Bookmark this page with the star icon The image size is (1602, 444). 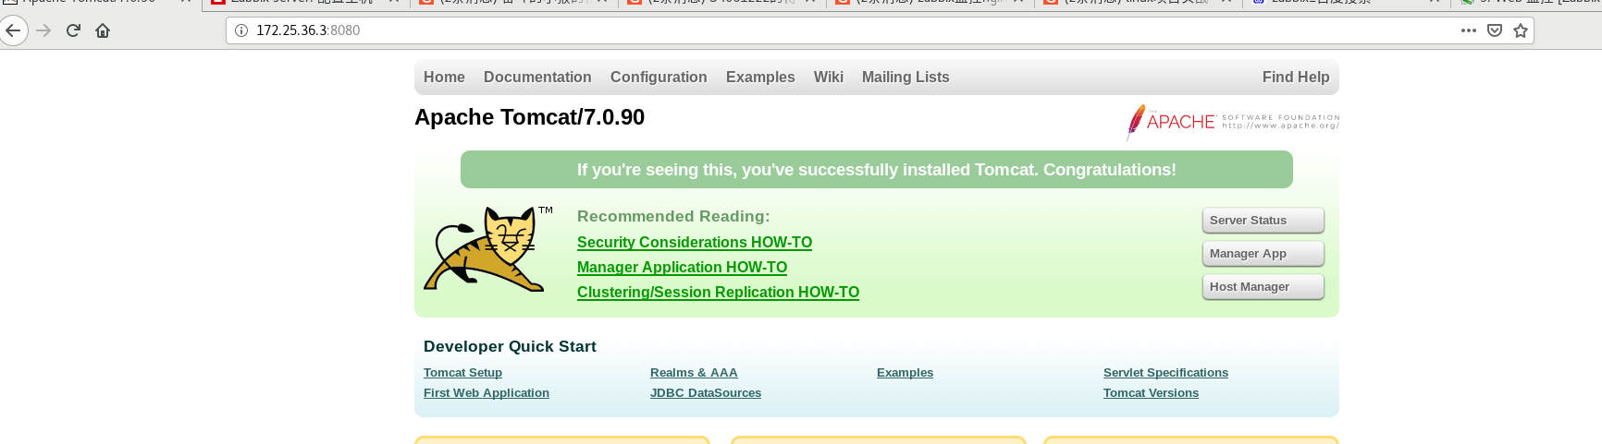(1520, 30)
